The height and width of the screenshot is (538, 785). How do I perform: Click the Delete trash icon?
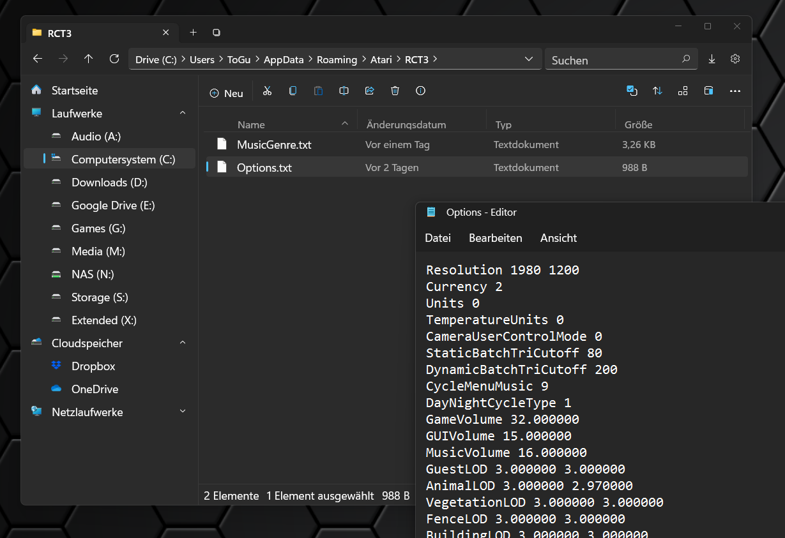[395, 91]
